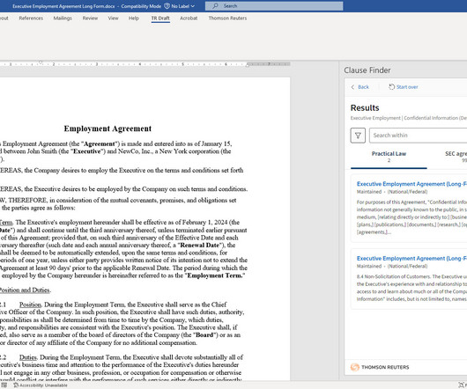Click the Back link in Clause Finder
This screenshot has width=467, height=389.
pyautogui.click(x=363, y=87)
